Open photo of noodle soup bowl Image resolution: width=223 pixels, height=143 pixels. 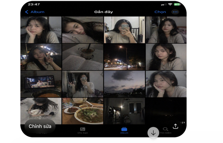click(x=83, y=111)
